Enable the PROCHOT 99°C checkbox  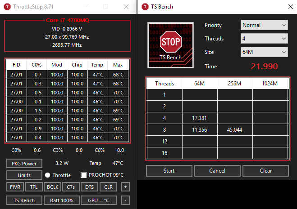click(83, 175)
